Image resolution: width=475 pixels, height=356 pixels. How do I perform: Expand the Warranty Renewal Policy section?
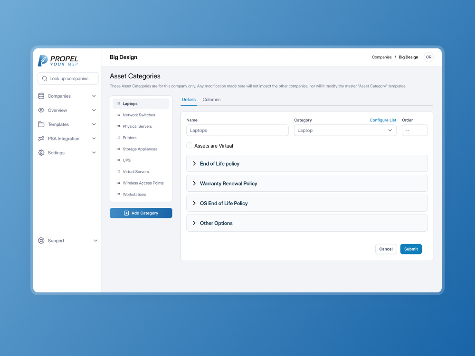306,183
